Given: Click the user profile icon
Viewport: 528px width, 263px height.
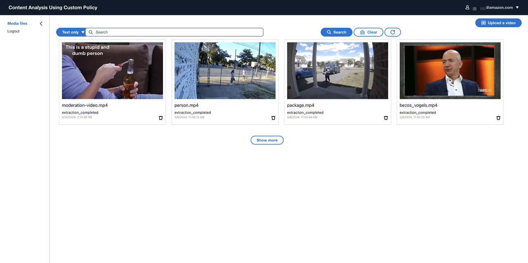Looking at the screenshot, I should (467, 7).
